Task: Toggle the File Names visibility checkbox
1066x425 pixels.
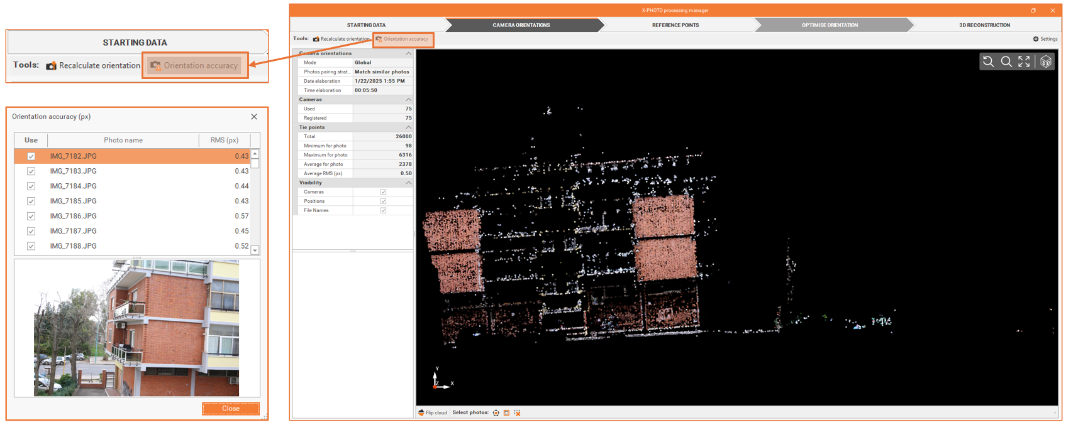Action: tap(383, 210)
